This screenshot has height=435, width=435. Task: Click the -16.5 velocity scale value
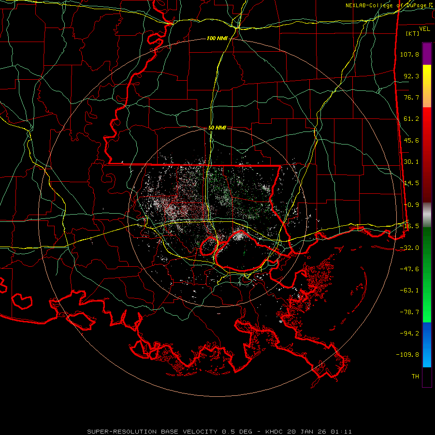click(409, 226)
